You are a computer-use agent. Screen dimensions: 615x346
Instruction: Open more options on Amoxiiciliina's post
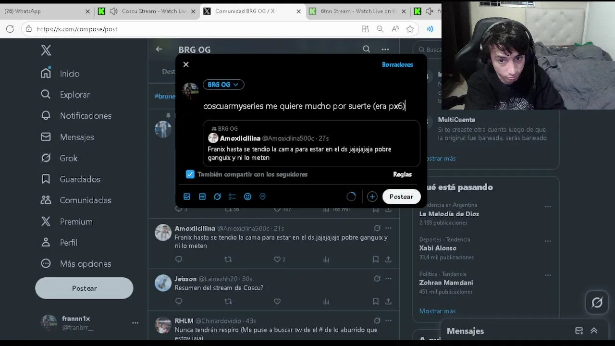[388, 228]
